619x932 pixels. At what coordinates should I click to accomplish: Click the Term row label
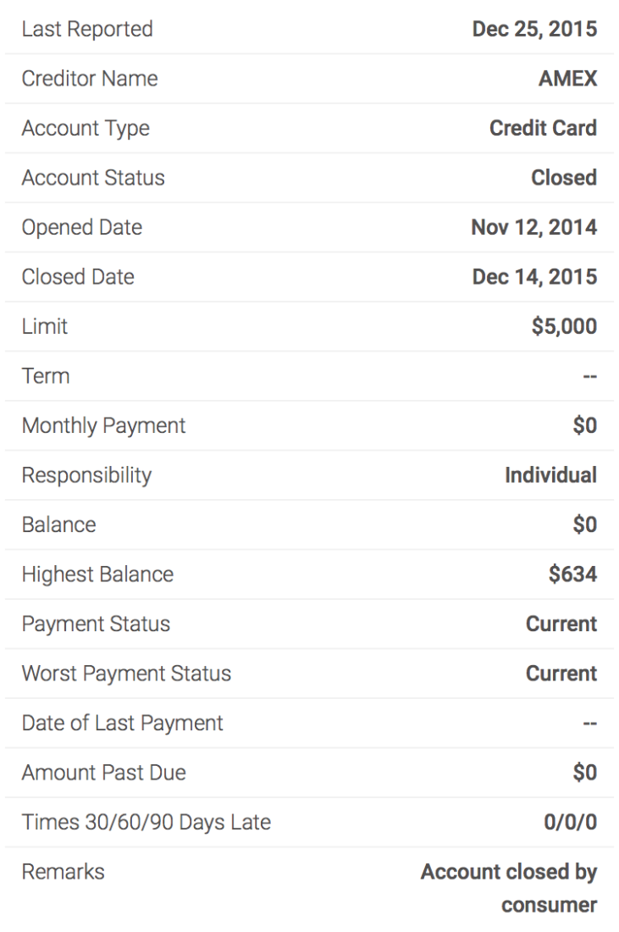(46, 376)
